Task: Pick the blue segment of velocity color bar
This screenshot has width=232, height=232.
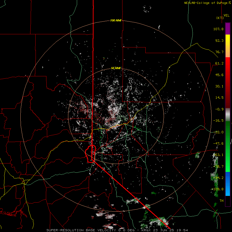Action: (x=228, y=184)
